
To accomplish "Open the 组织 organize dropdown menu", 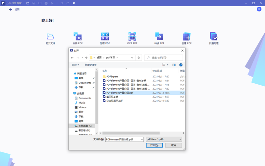I will point(76,65).
